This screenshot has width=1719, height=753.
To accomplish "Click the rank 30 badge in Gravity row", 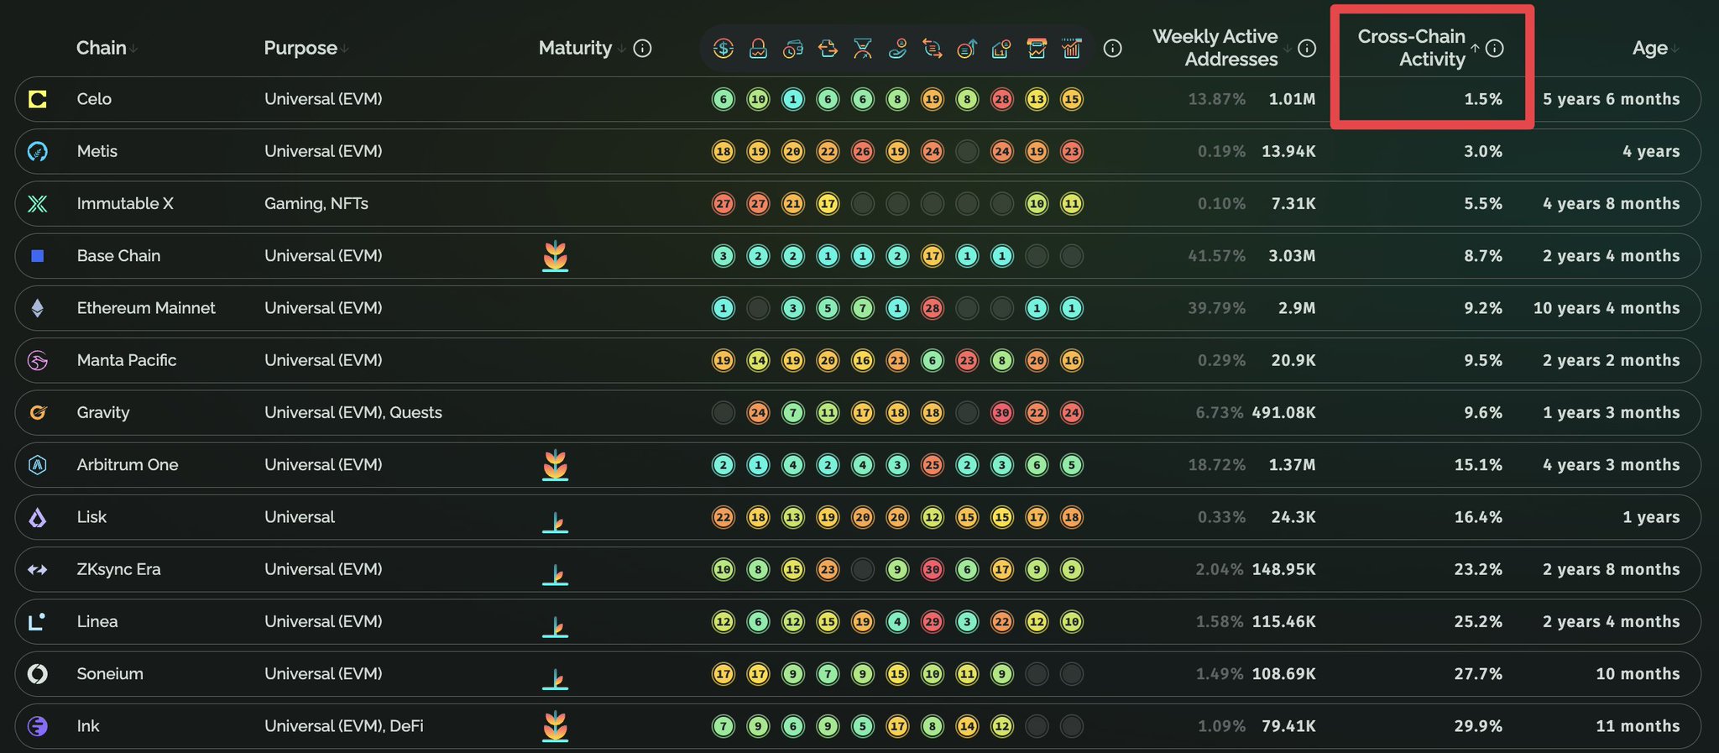I will click(x=1002, y=412).
